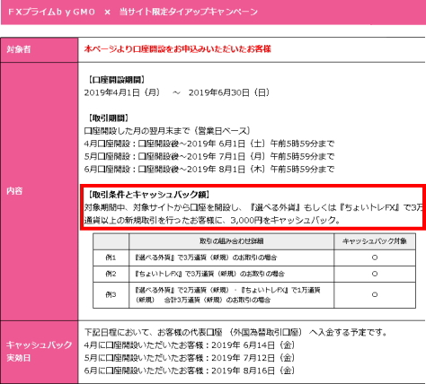Click the sentence beginning '対象期間中、対象サイトから口座を開設し'

(253, 207)
